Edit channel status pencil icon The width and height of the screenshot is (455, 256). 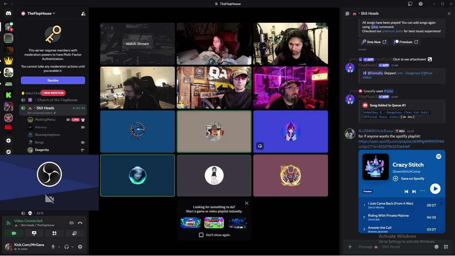55,113
